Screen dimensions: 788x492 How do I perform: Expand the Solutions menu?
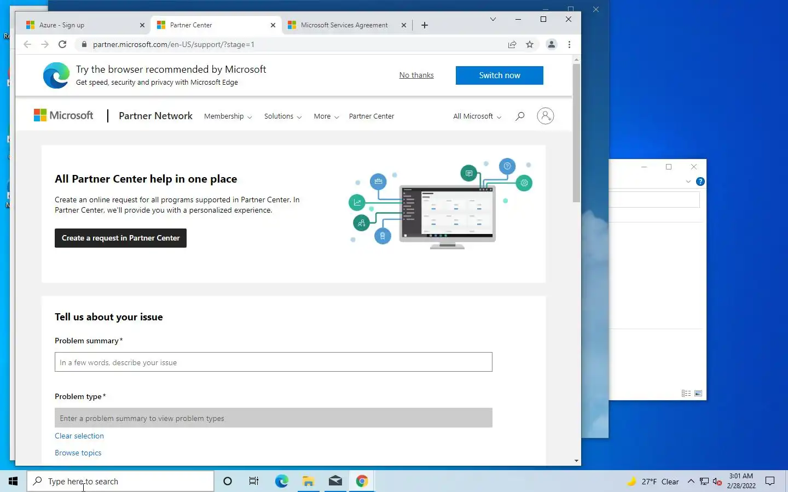(282, 116)
